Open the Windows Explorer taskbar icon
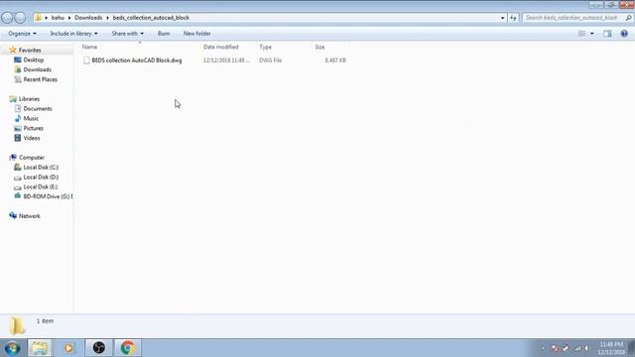This screenshot has height=357, width=635. pyautogui.click(x=40, y=348)
